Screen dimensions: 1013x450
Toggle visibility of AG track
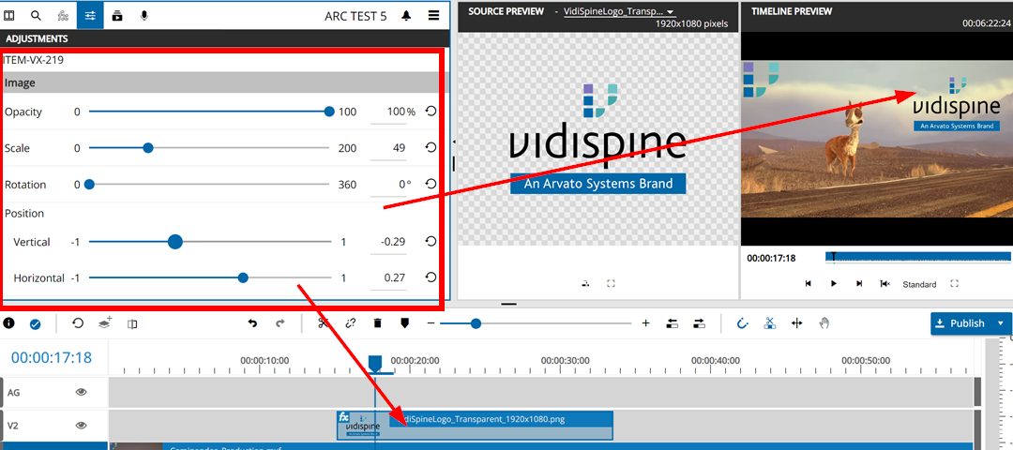82,393
